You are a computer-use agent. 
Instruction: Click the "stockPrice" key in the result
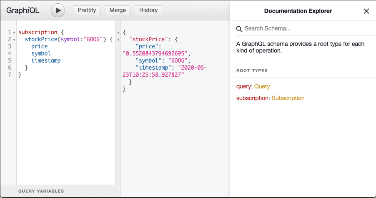pos(149,39)
